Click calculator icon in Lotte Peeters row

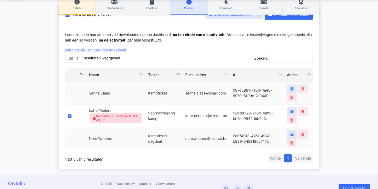click(292, 112)
